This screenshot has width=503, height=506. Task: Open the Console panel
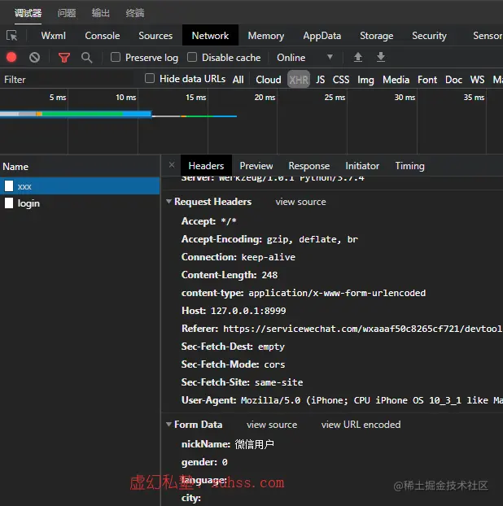coord(103,36)
